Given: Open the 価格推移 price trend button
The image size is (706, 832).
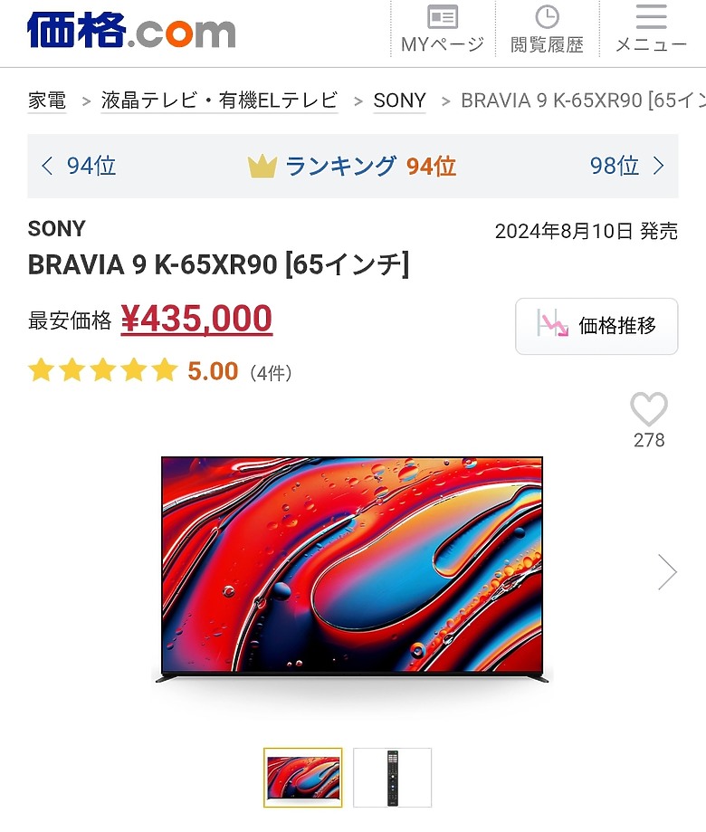Looking at the screenshot, I should [x=596, y=326].
